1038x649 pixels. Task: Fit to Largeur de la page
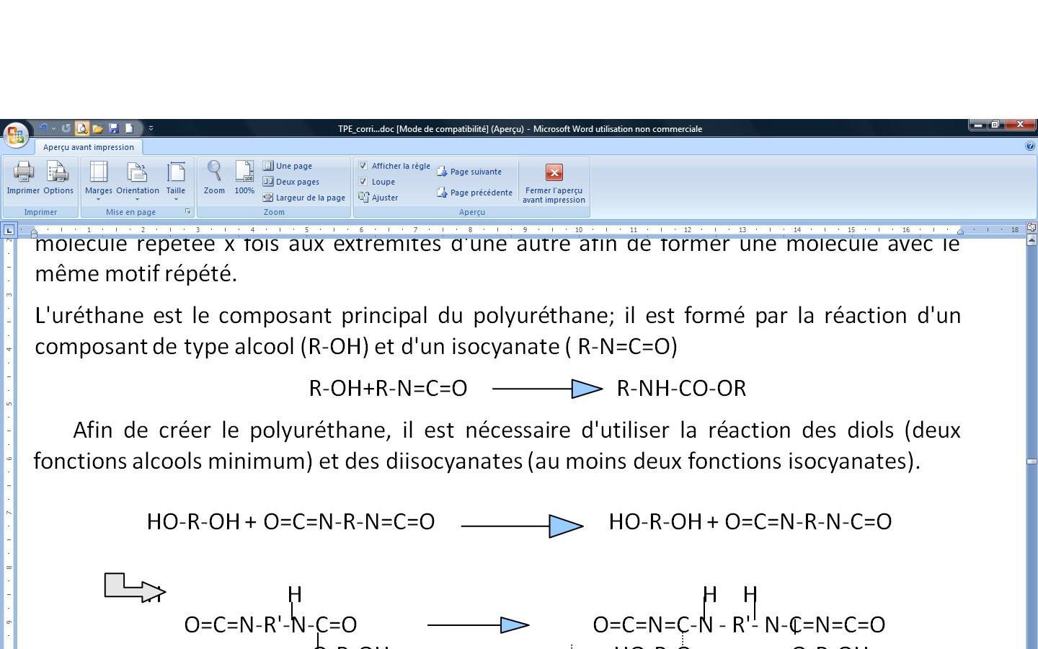[x=303, y=198]
